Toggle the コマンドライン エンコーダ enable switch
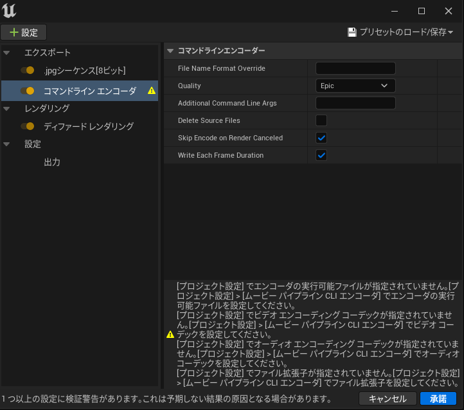The height and width of the screenshot is (410, 464). pyautogui.click(x=28, y=91)
